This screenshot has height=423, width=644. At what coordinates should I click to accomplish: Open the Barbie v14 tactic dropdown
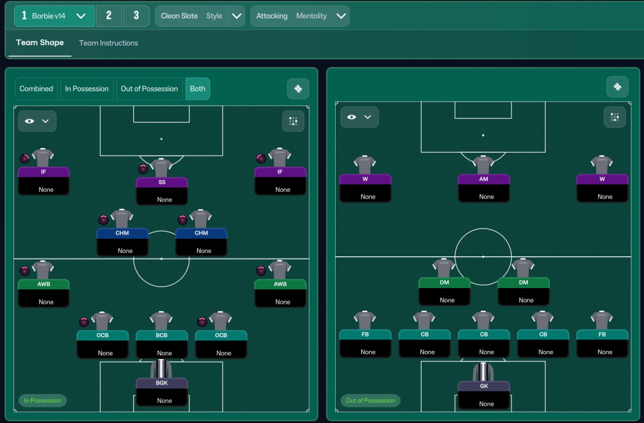pos(54,16)
